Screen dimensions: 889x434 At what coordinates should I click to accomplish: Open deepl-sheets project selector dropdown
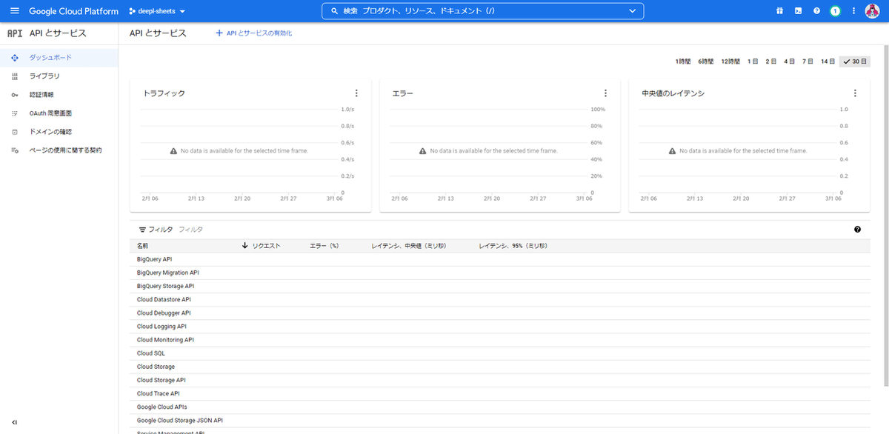click(x=156, y=11)
